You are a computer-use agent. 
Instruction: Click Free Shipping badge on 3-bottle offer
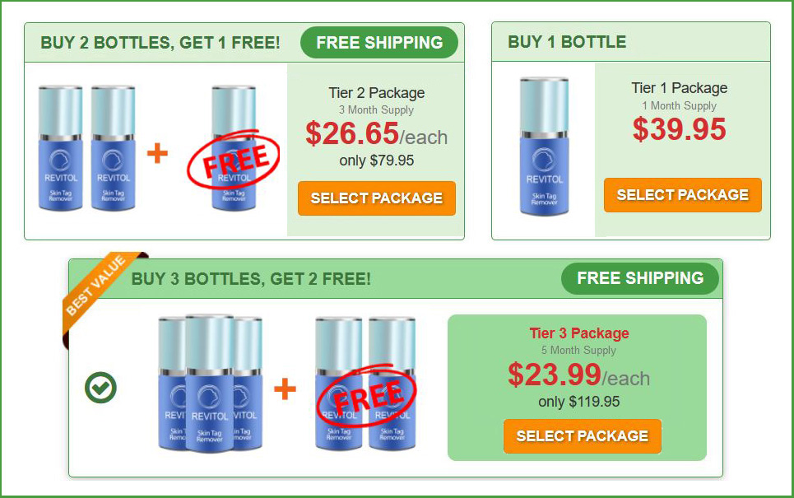pyautogui.click(x=640, y=278)
